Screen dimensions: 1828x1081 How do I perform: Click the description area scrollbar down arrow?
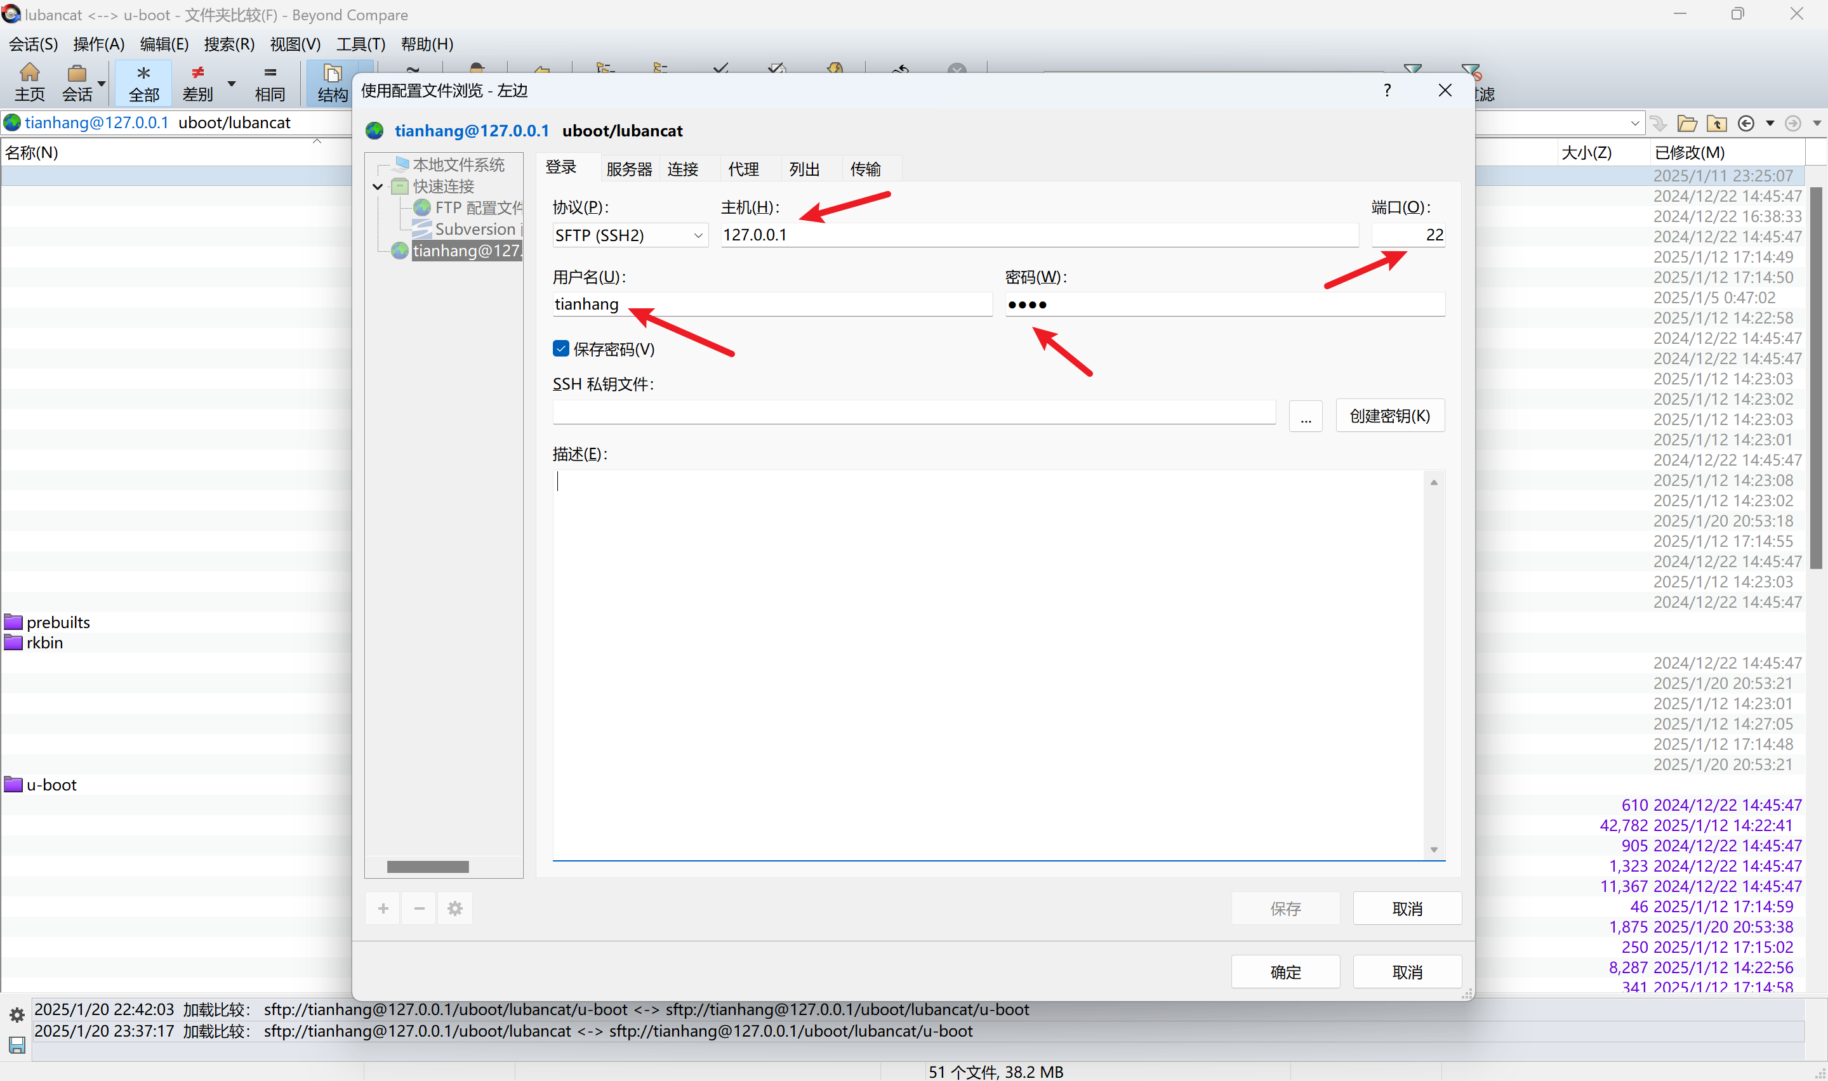pos(1433,849)
